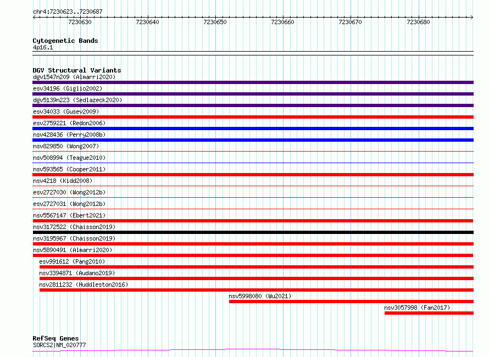Viewport: 489px width, 357px height.
Task: Click the magenta SORCS2 gene track line
Action: coord(253,350)
